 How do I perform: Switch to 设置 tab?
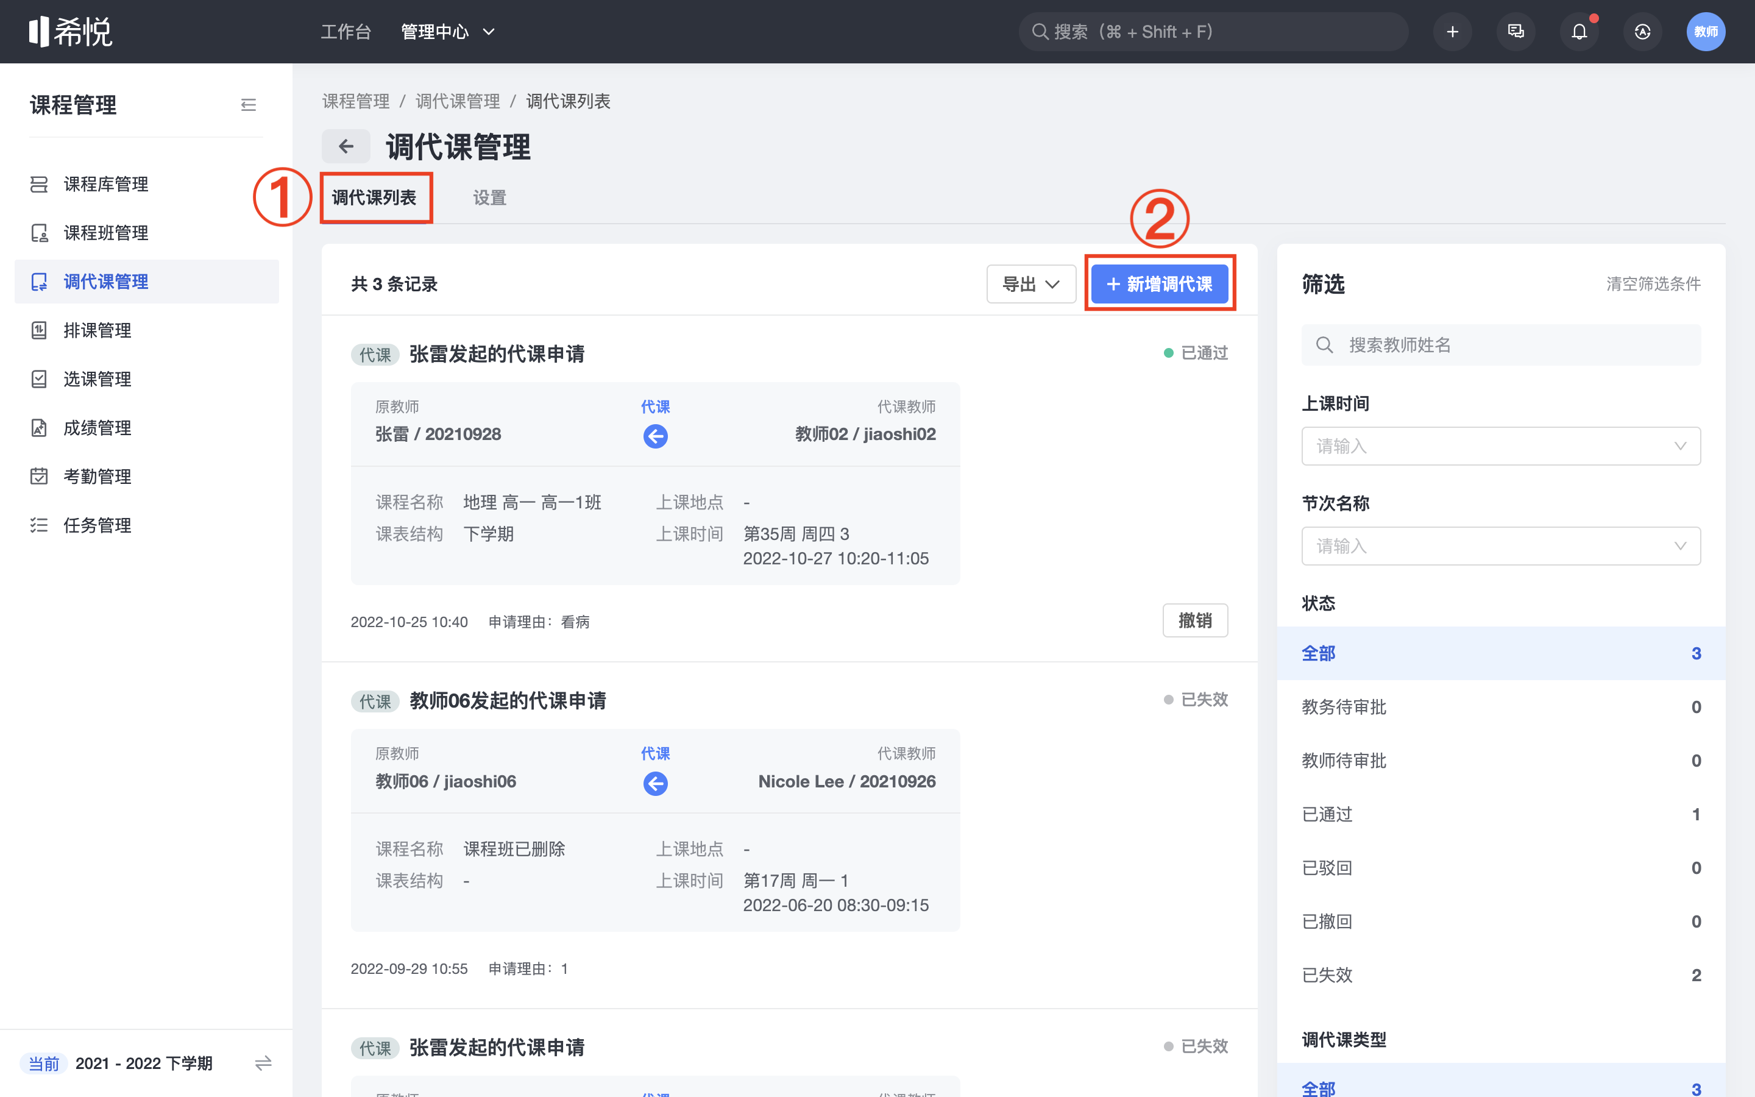[489, 197]
